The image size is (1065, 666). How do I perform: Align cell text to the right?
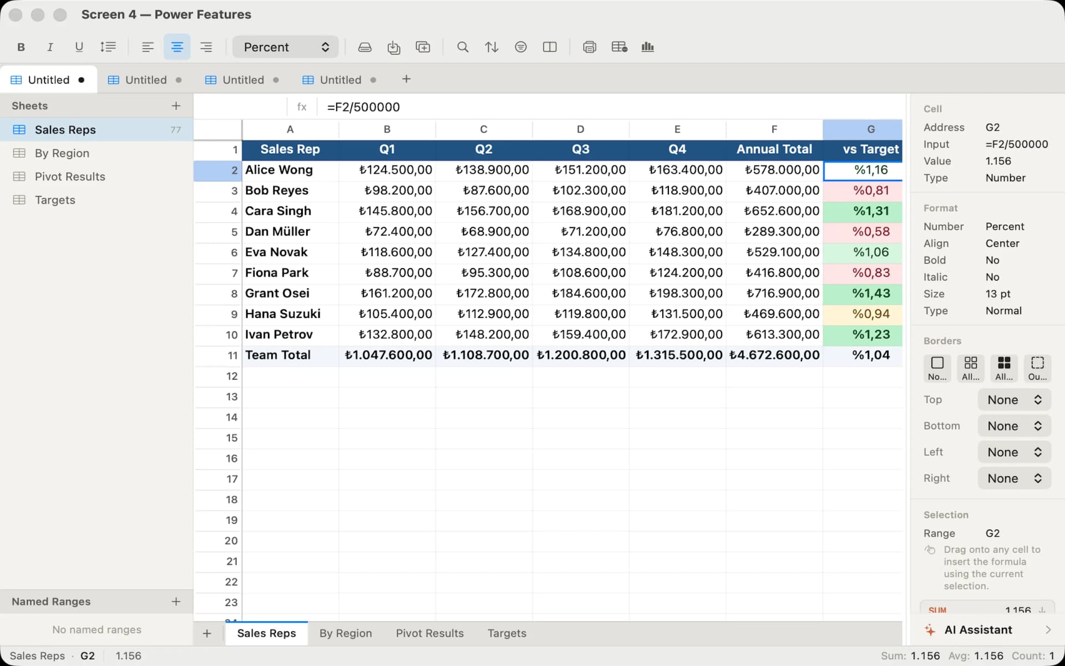click(206, 47)
